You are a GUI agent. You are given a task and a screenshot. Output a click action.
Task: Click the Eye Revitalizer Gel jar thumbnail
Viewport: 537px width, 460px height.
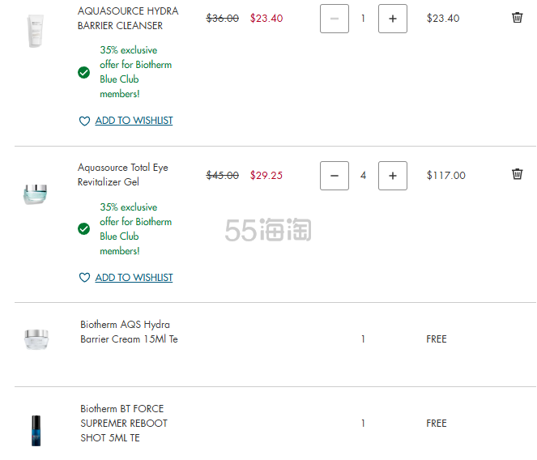[x=36, y=194]
